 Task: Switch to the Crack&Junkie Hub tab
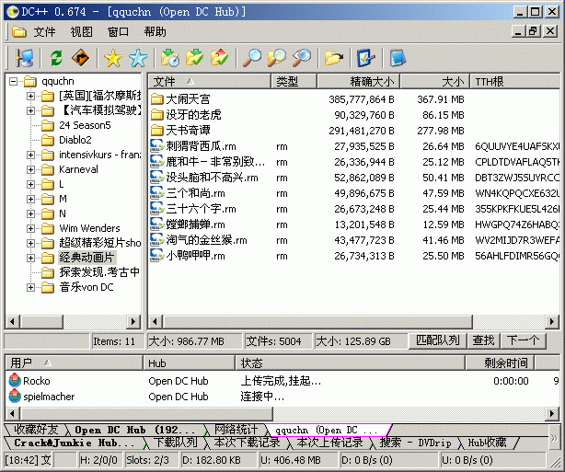click(x=74, y=443)
